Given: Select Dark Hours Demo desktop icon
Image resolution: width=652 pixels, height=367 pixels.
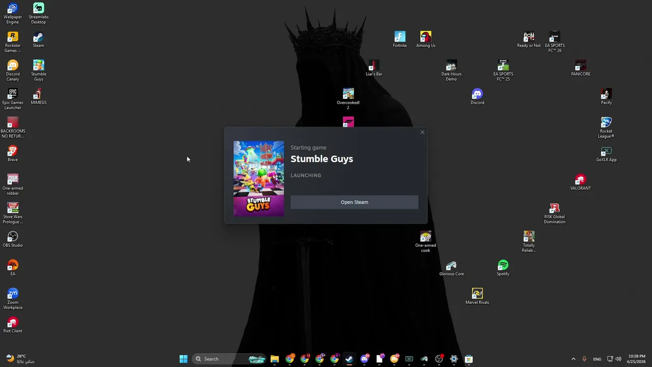Looking at the screenshot, I should 451,71.
